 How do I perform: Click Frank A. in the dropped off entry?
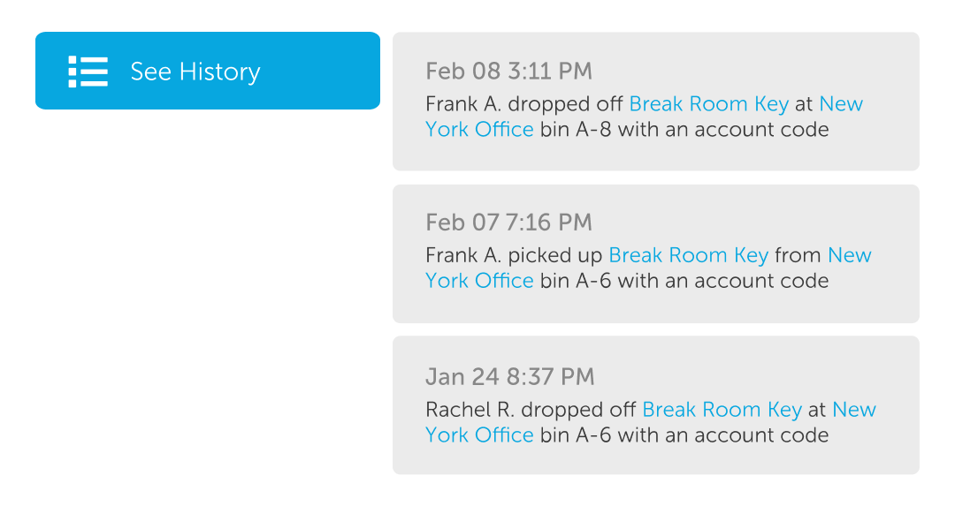pos(462,104)
